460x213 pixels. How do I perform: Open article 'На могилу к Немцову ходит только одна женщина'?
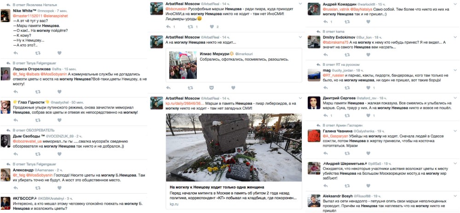tap(217, 187)
